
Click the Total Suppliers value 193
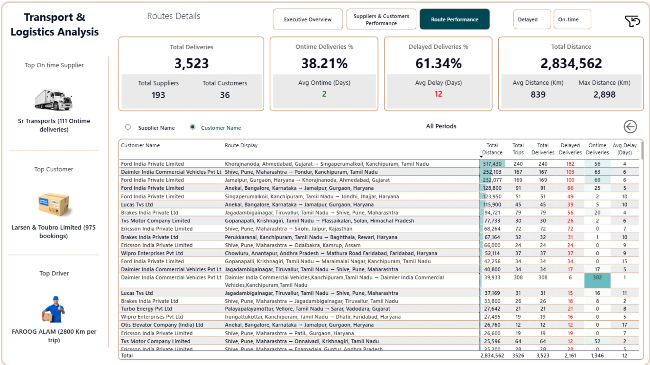click(x=158, y=95)
